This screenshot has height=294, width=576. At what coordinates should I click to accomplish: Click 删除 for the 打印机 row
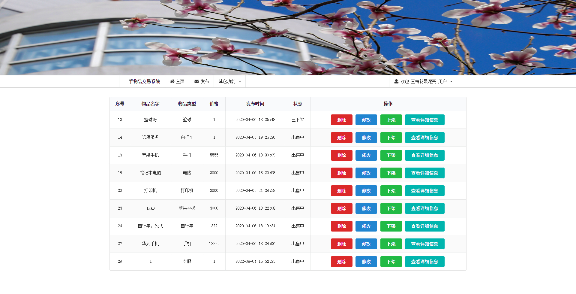(x=341, y=191)
